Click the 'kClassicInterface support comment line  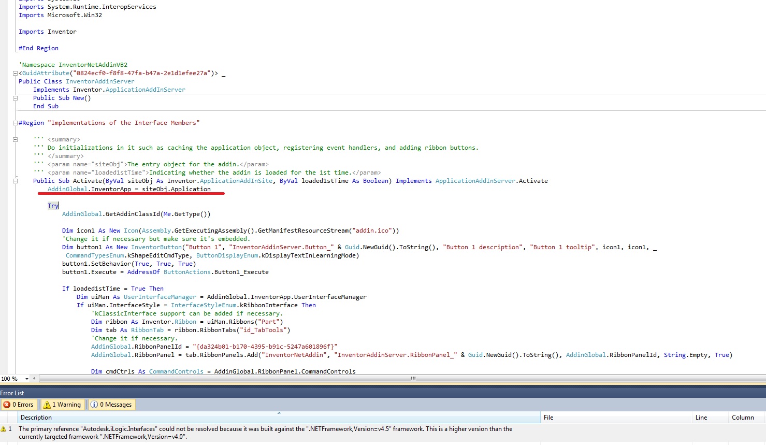point(187,313)
